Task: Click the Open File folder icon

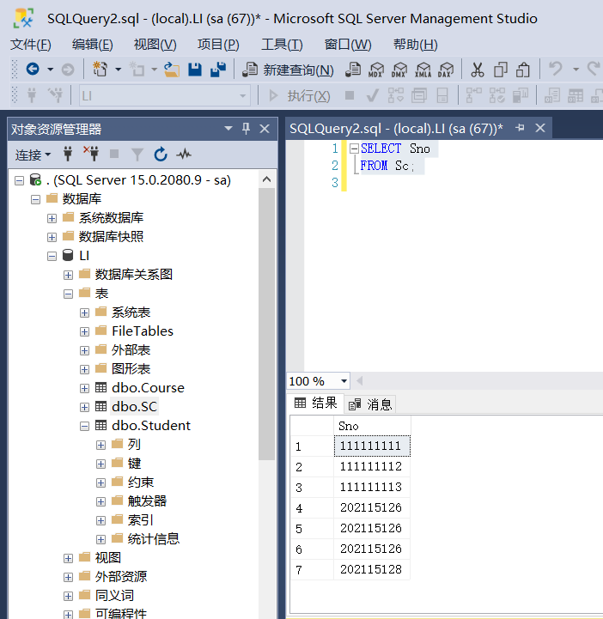Action: [172, 70]
